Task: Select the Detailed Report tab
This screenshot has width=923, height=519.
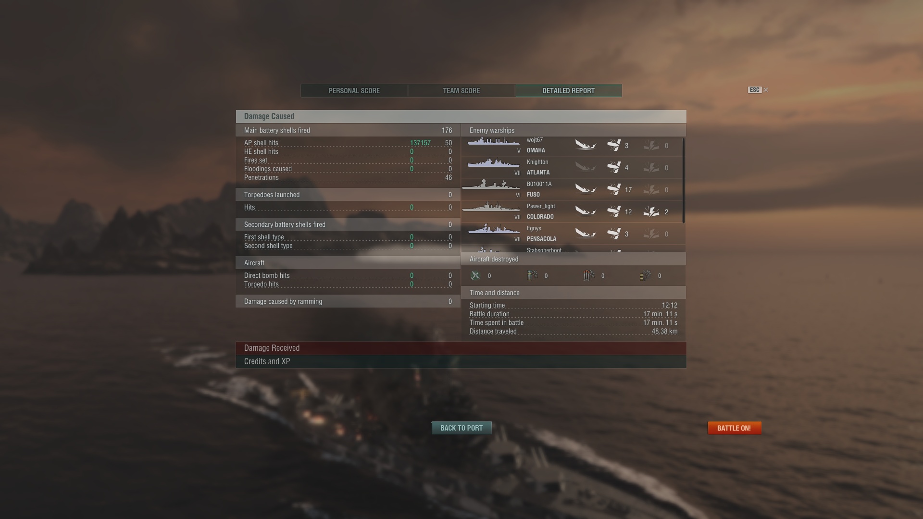Action: 569,90
